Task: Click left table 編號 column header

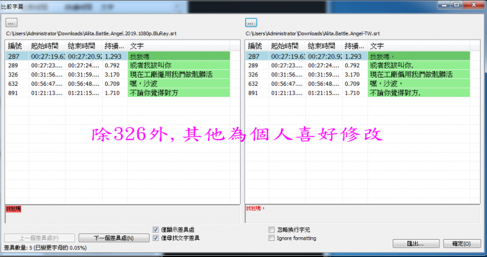Action: [x=17, y=46]
